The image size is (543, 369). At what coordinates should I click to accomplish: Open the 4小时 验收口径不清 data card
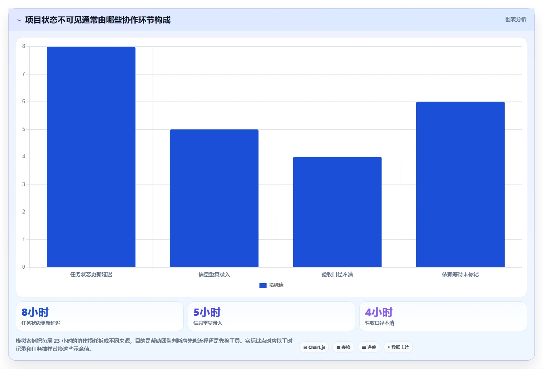coord(443,316)
